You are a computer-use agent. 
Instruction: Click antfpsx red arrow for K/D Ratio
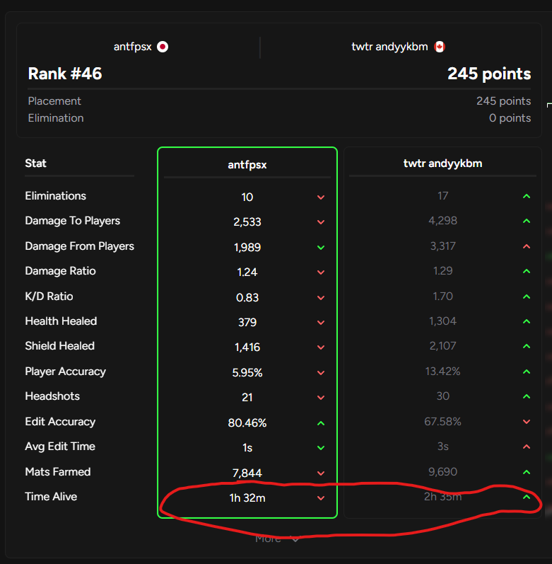click(x=321, y=297)
